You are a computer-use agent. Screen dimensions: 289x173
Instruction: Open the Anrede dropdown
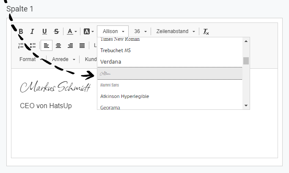pyautogui.click(x=63, y=59)
